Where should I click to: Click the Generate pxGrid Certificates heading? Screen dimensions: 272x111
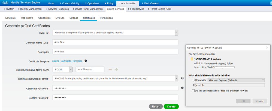click(28, 26)
